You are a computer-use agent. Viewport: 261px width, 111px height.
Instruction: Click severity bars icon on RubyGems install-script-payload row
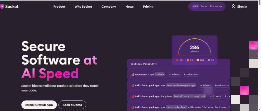[x=132, y=97]
